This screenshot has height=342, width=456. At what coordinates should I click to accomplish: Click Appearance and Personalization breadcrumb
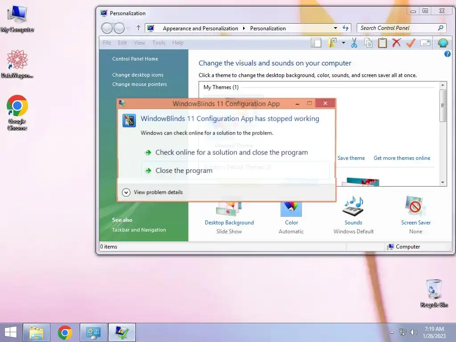pyautogui.click(x=200, y=28)
